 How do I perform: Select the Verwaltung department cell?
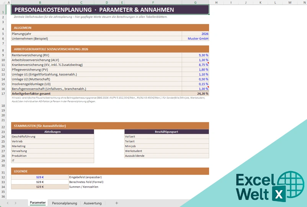click(x=52, y=151)
